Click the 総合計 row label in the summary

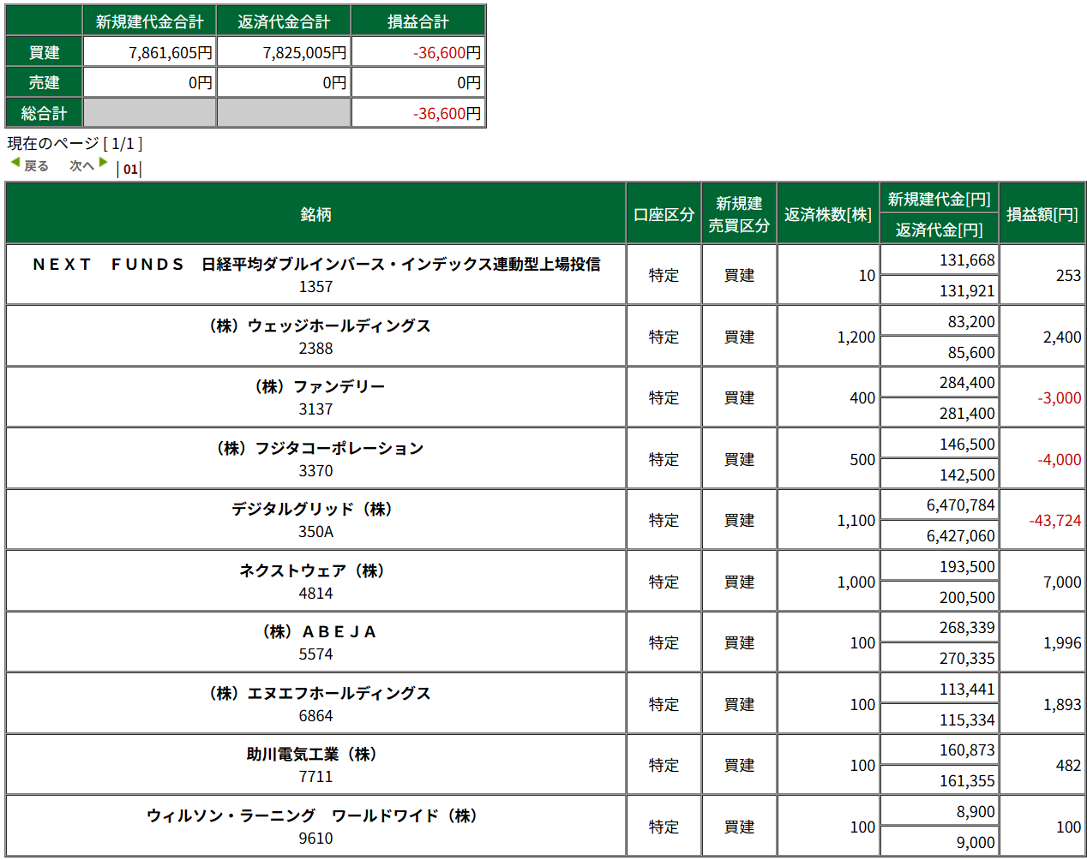44,113
